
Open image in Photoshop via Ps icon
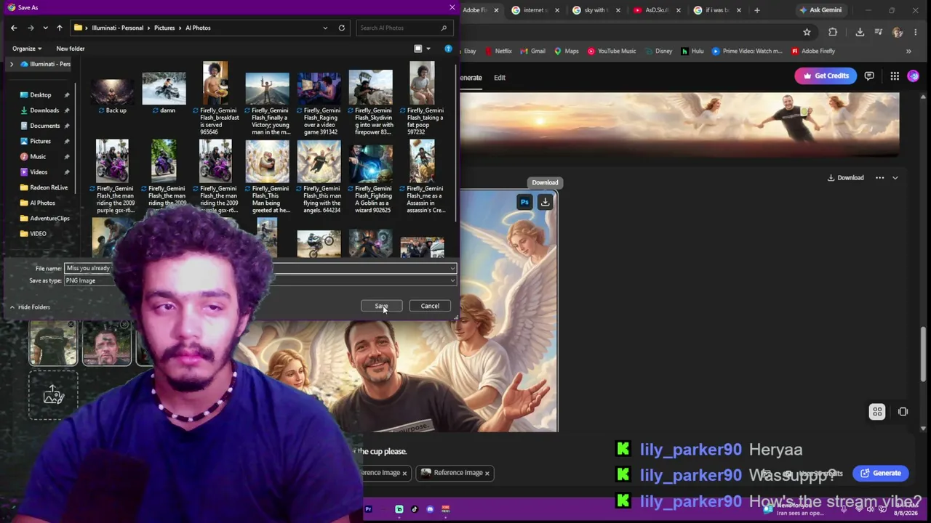[524, 202]
